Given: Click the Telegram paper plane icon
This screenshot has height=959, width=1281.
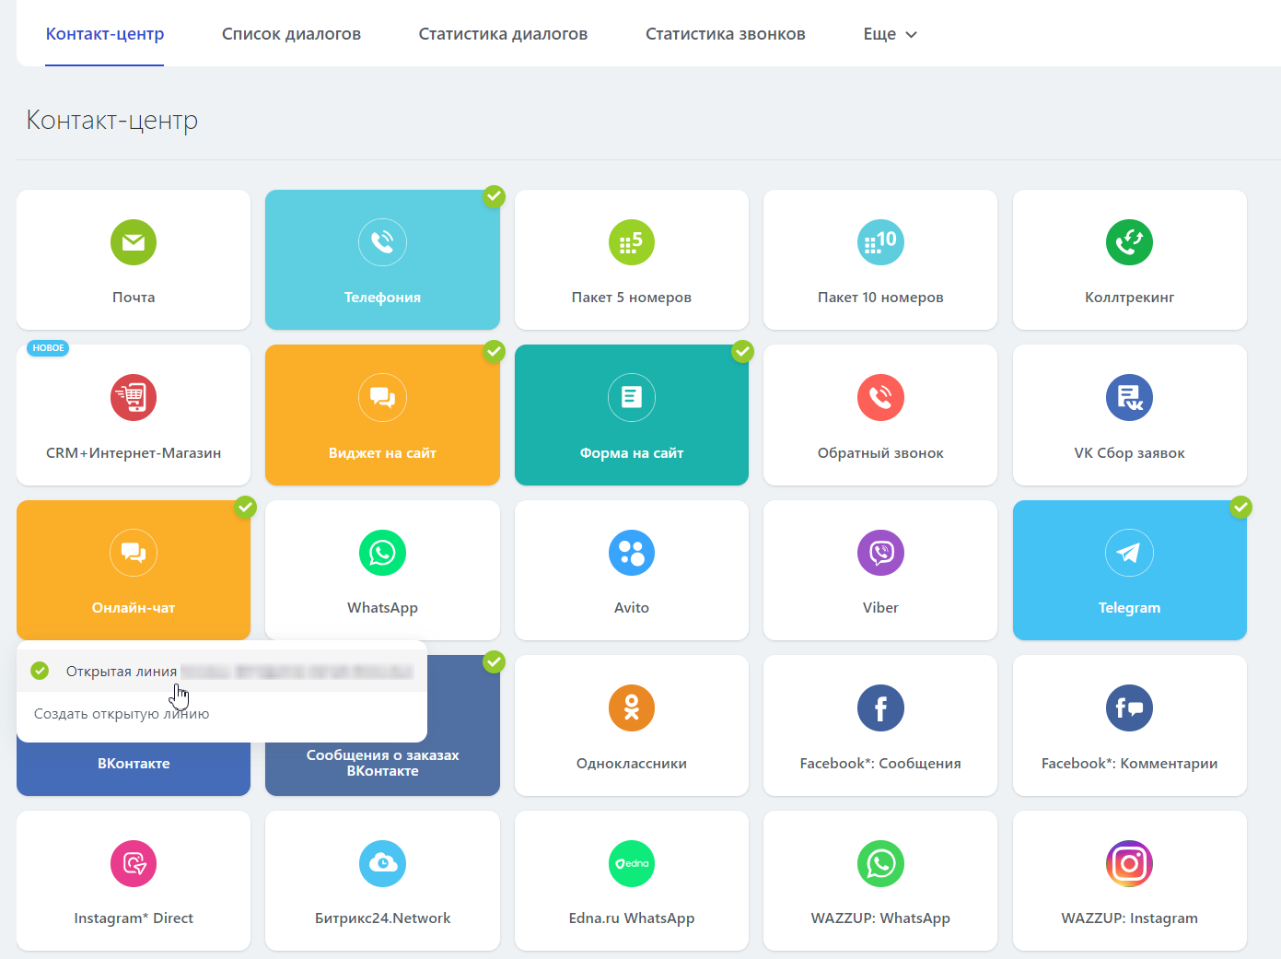Looking at the screenshot, I should 1129,553.
